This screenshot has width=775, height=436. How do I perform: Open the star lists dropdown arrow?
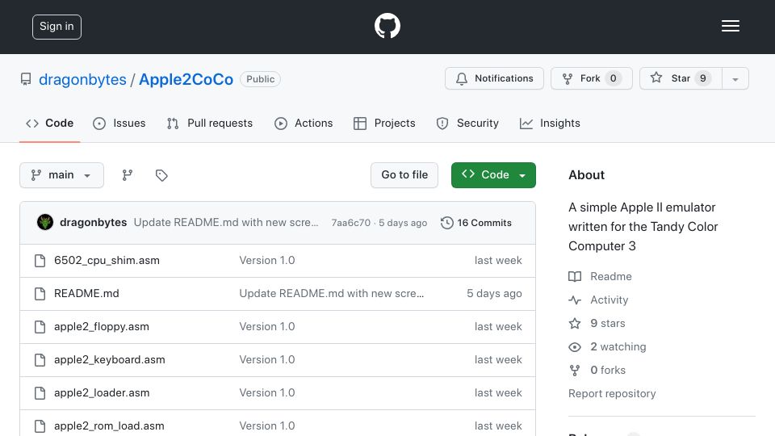(x=735, y=78)
